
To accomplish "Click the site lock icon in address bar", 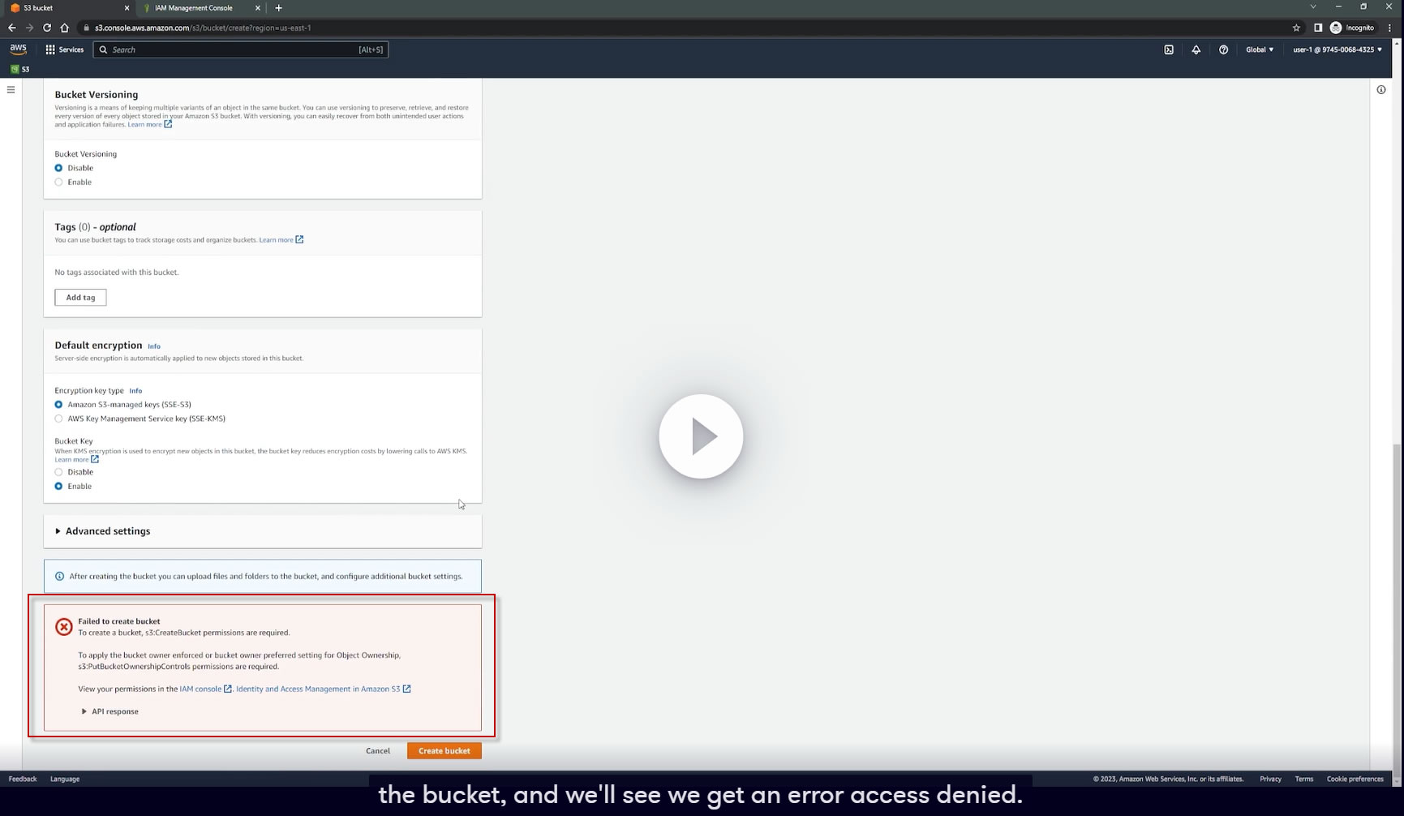I will click(86, 28).
